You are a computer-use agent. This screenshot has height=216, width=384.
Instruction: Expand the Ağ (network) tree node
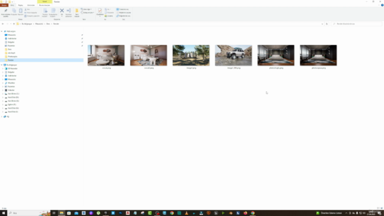click(2, 116)
